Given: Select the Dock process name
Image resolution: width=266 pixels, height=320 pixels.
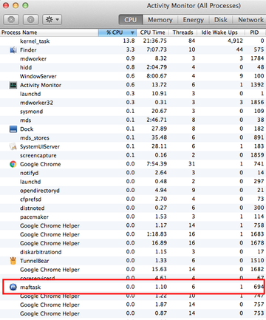Looking at the screenshot, I should [x=27, y=129].
